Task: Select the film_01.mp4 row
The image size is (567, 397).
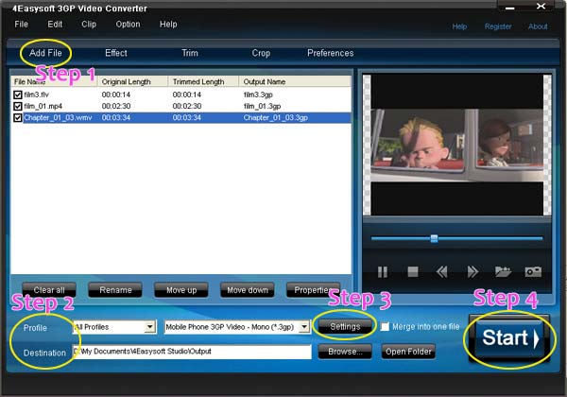Action: click(180, 106)
